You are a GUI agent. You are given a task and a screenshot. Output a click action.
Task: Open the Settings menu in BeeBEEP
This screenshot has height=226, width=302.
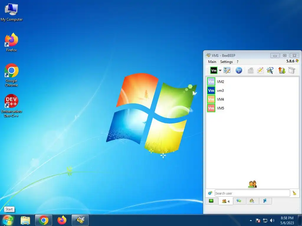pos(226,62)
